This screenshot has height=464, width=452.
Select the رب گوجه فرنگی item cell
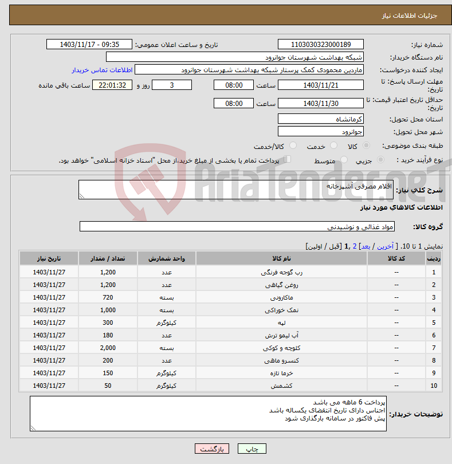tap(281, 272)
